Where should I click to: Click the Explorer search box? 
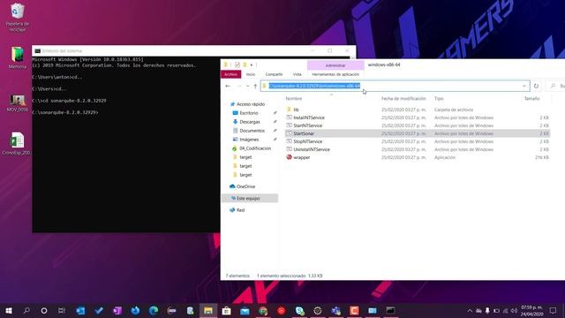(555, 86)
